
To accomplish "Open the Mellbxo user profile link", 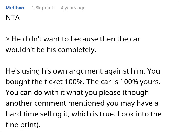I will tap(15, 8).
